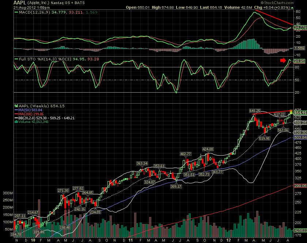Click the red MACD signal value 33.211
Screen dimensions: 307x243
76,12
